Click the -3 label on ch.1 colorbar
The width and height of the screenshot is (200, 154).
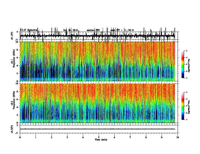click(186, 51)
